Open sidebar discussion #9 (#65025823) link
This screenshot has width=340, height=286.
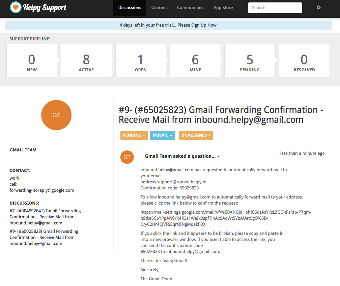point(44,237)
